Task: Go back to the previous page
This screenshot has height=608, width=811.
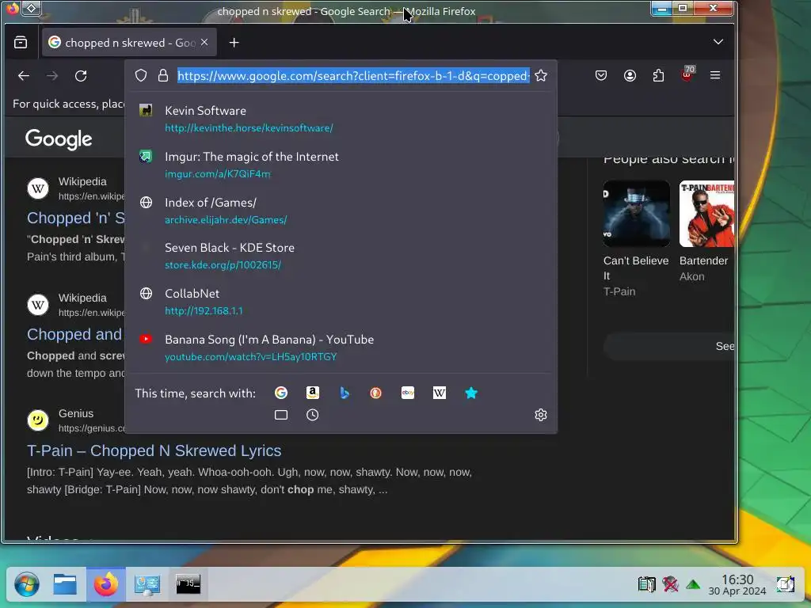Action: pos(24,76)
